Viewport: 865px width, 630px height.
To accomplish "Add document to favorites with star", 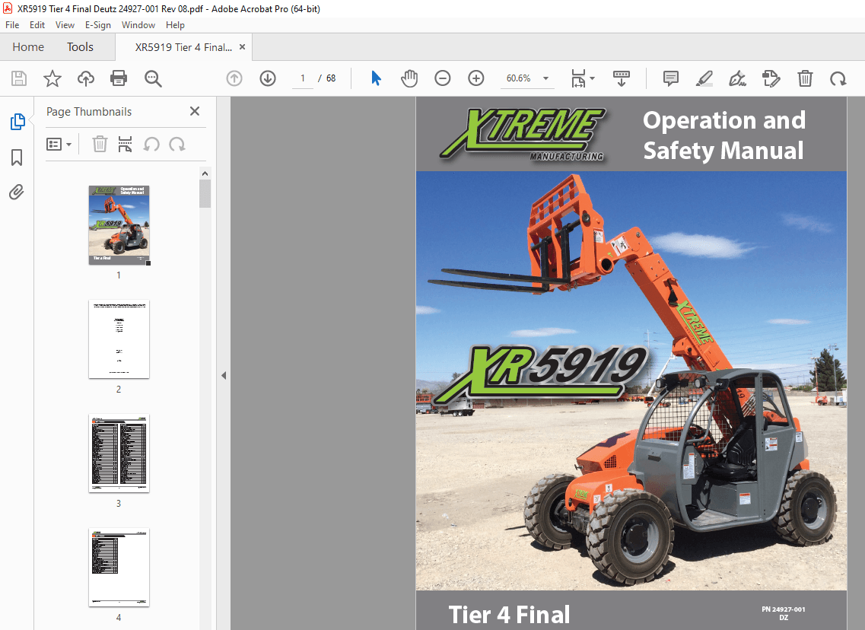I will (x=50, y=78).
